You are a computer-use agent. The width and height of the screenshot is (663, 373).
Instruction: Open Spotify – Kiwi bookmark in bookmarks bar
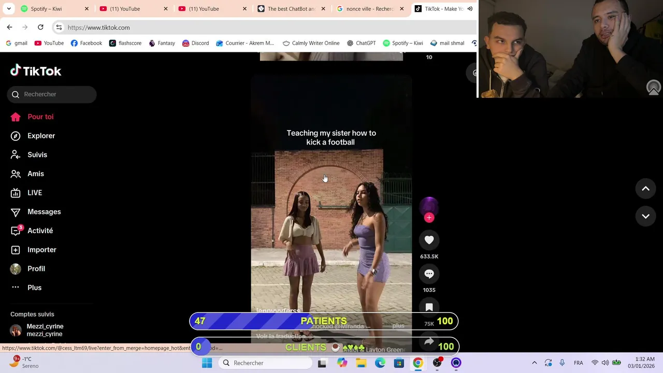pos(402,43)
